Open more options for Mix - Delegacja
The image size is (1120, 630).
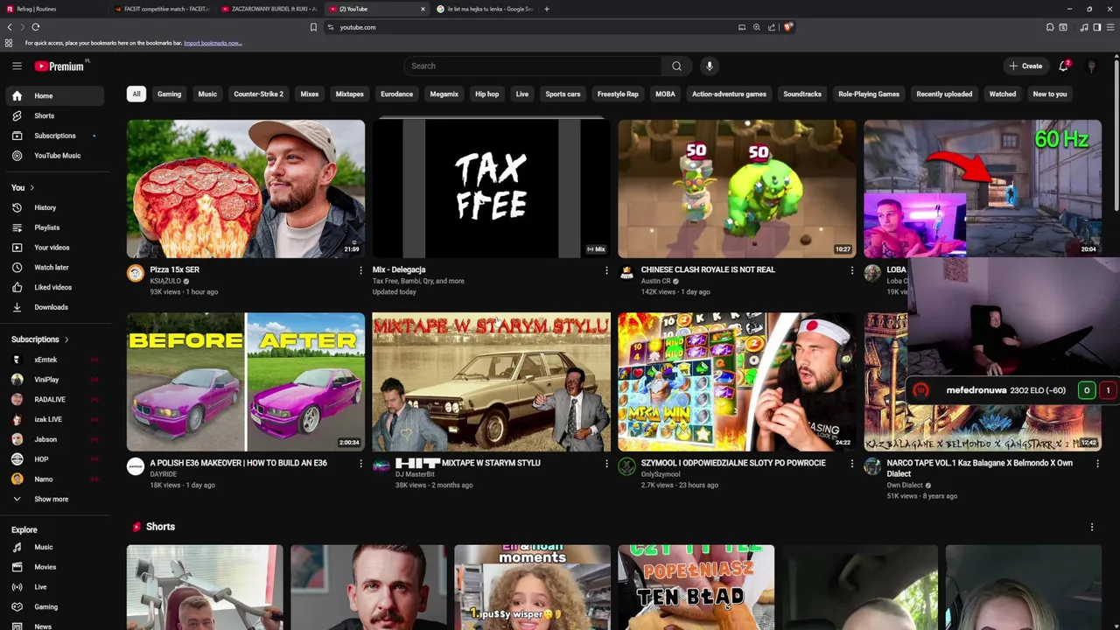(606, 270)
